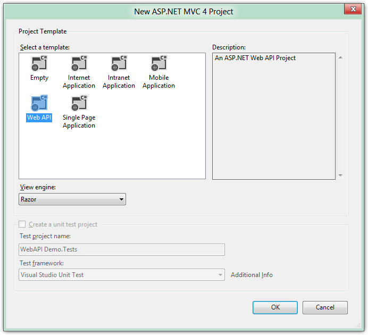Viewport: 368px width, 335px height.
Task: Pick the Intranet Application template icon
Action: 119,63
